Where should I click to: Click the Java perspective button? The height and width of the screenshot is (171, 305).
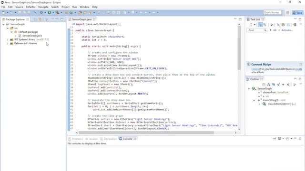(x=297, y=13)
